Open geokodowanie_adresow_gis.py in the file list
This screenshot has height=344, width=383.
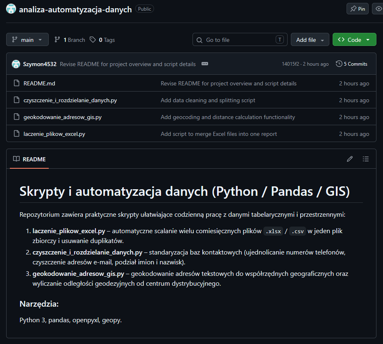[63, 117]
